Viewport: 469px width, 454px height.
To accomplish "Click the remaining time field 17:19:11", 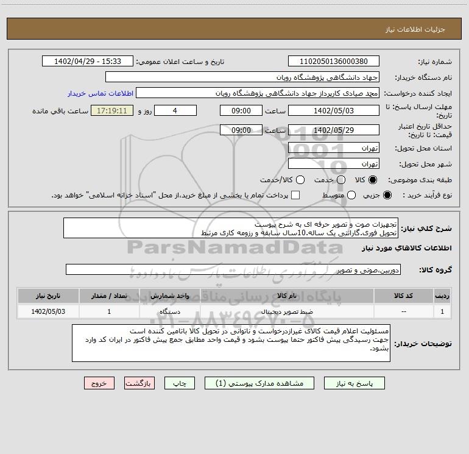I will (112, 110).
